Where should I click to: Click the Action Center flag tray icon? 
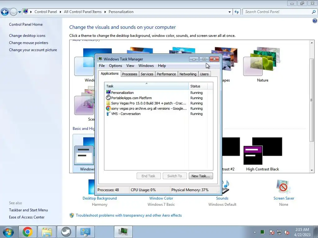point(271,232)
